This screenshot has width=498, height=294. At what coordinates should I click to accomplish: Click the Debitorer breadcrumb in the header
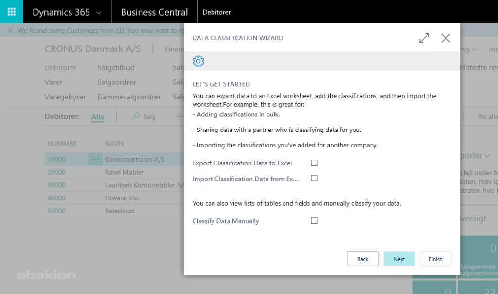coord(216,12)
